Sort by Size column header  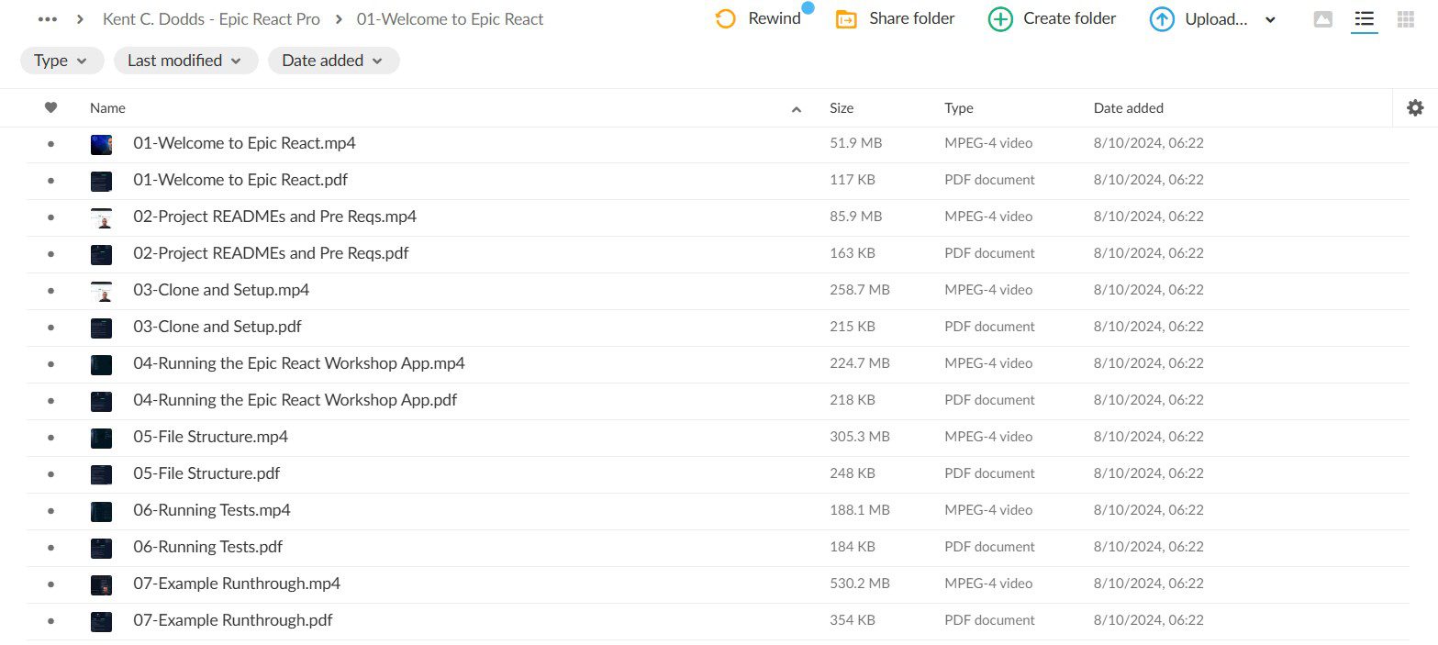click(x=842, y=108)
